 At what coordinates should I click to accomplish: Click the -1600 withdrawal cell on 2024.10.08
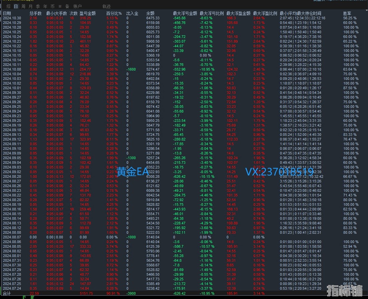coord(131,69)
